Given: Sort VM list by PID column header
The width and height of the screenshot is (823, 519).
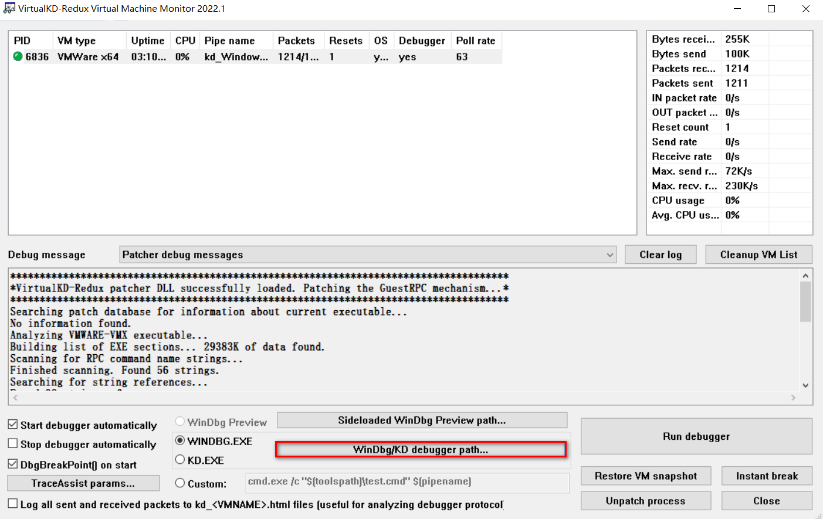Looking at the screenshot, I should [31, 40].
